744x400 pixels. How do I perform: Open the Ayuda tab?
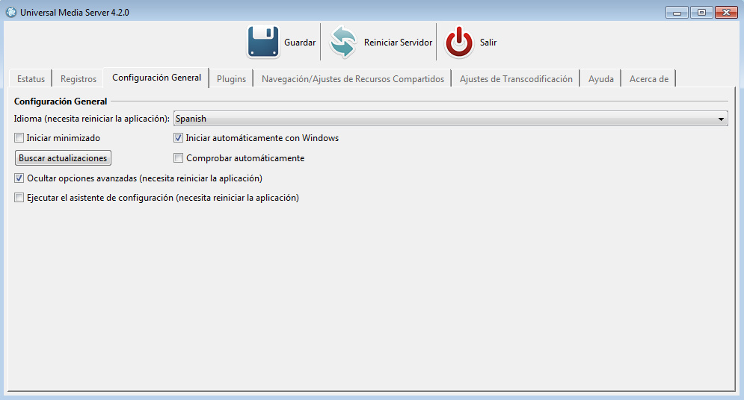[x=600, y=79]
